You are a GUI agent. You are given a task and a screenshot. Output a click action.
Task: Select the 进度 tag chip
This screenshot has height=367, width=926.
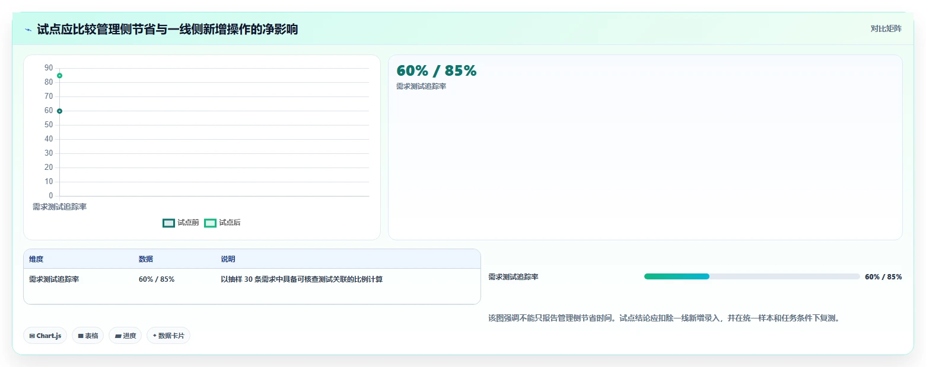coord(125,336)
